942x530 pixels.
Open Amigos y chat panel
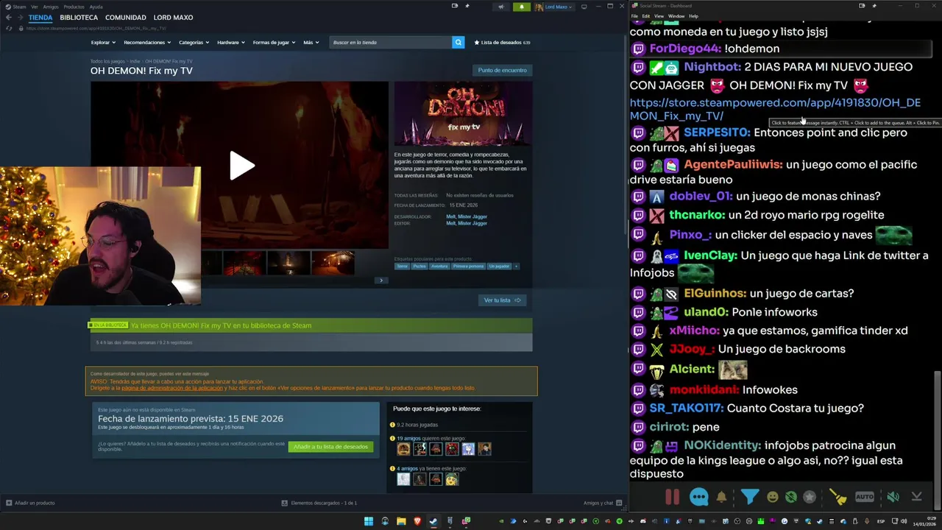click(x=602, y=503)
